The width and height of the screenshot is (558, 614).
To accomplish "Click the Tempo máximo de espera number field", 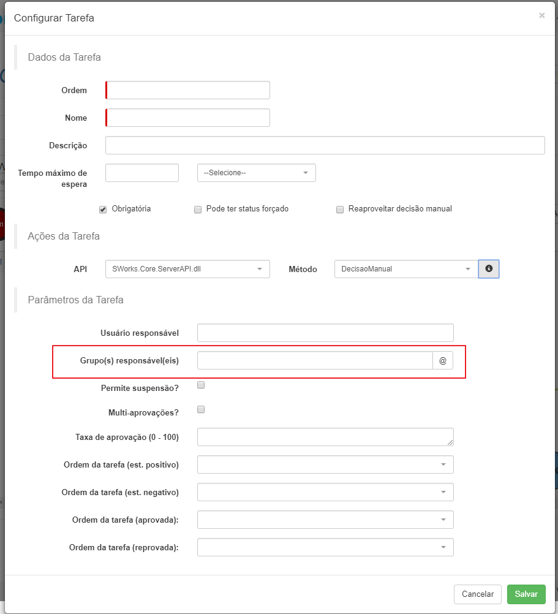I will (142, 173).
